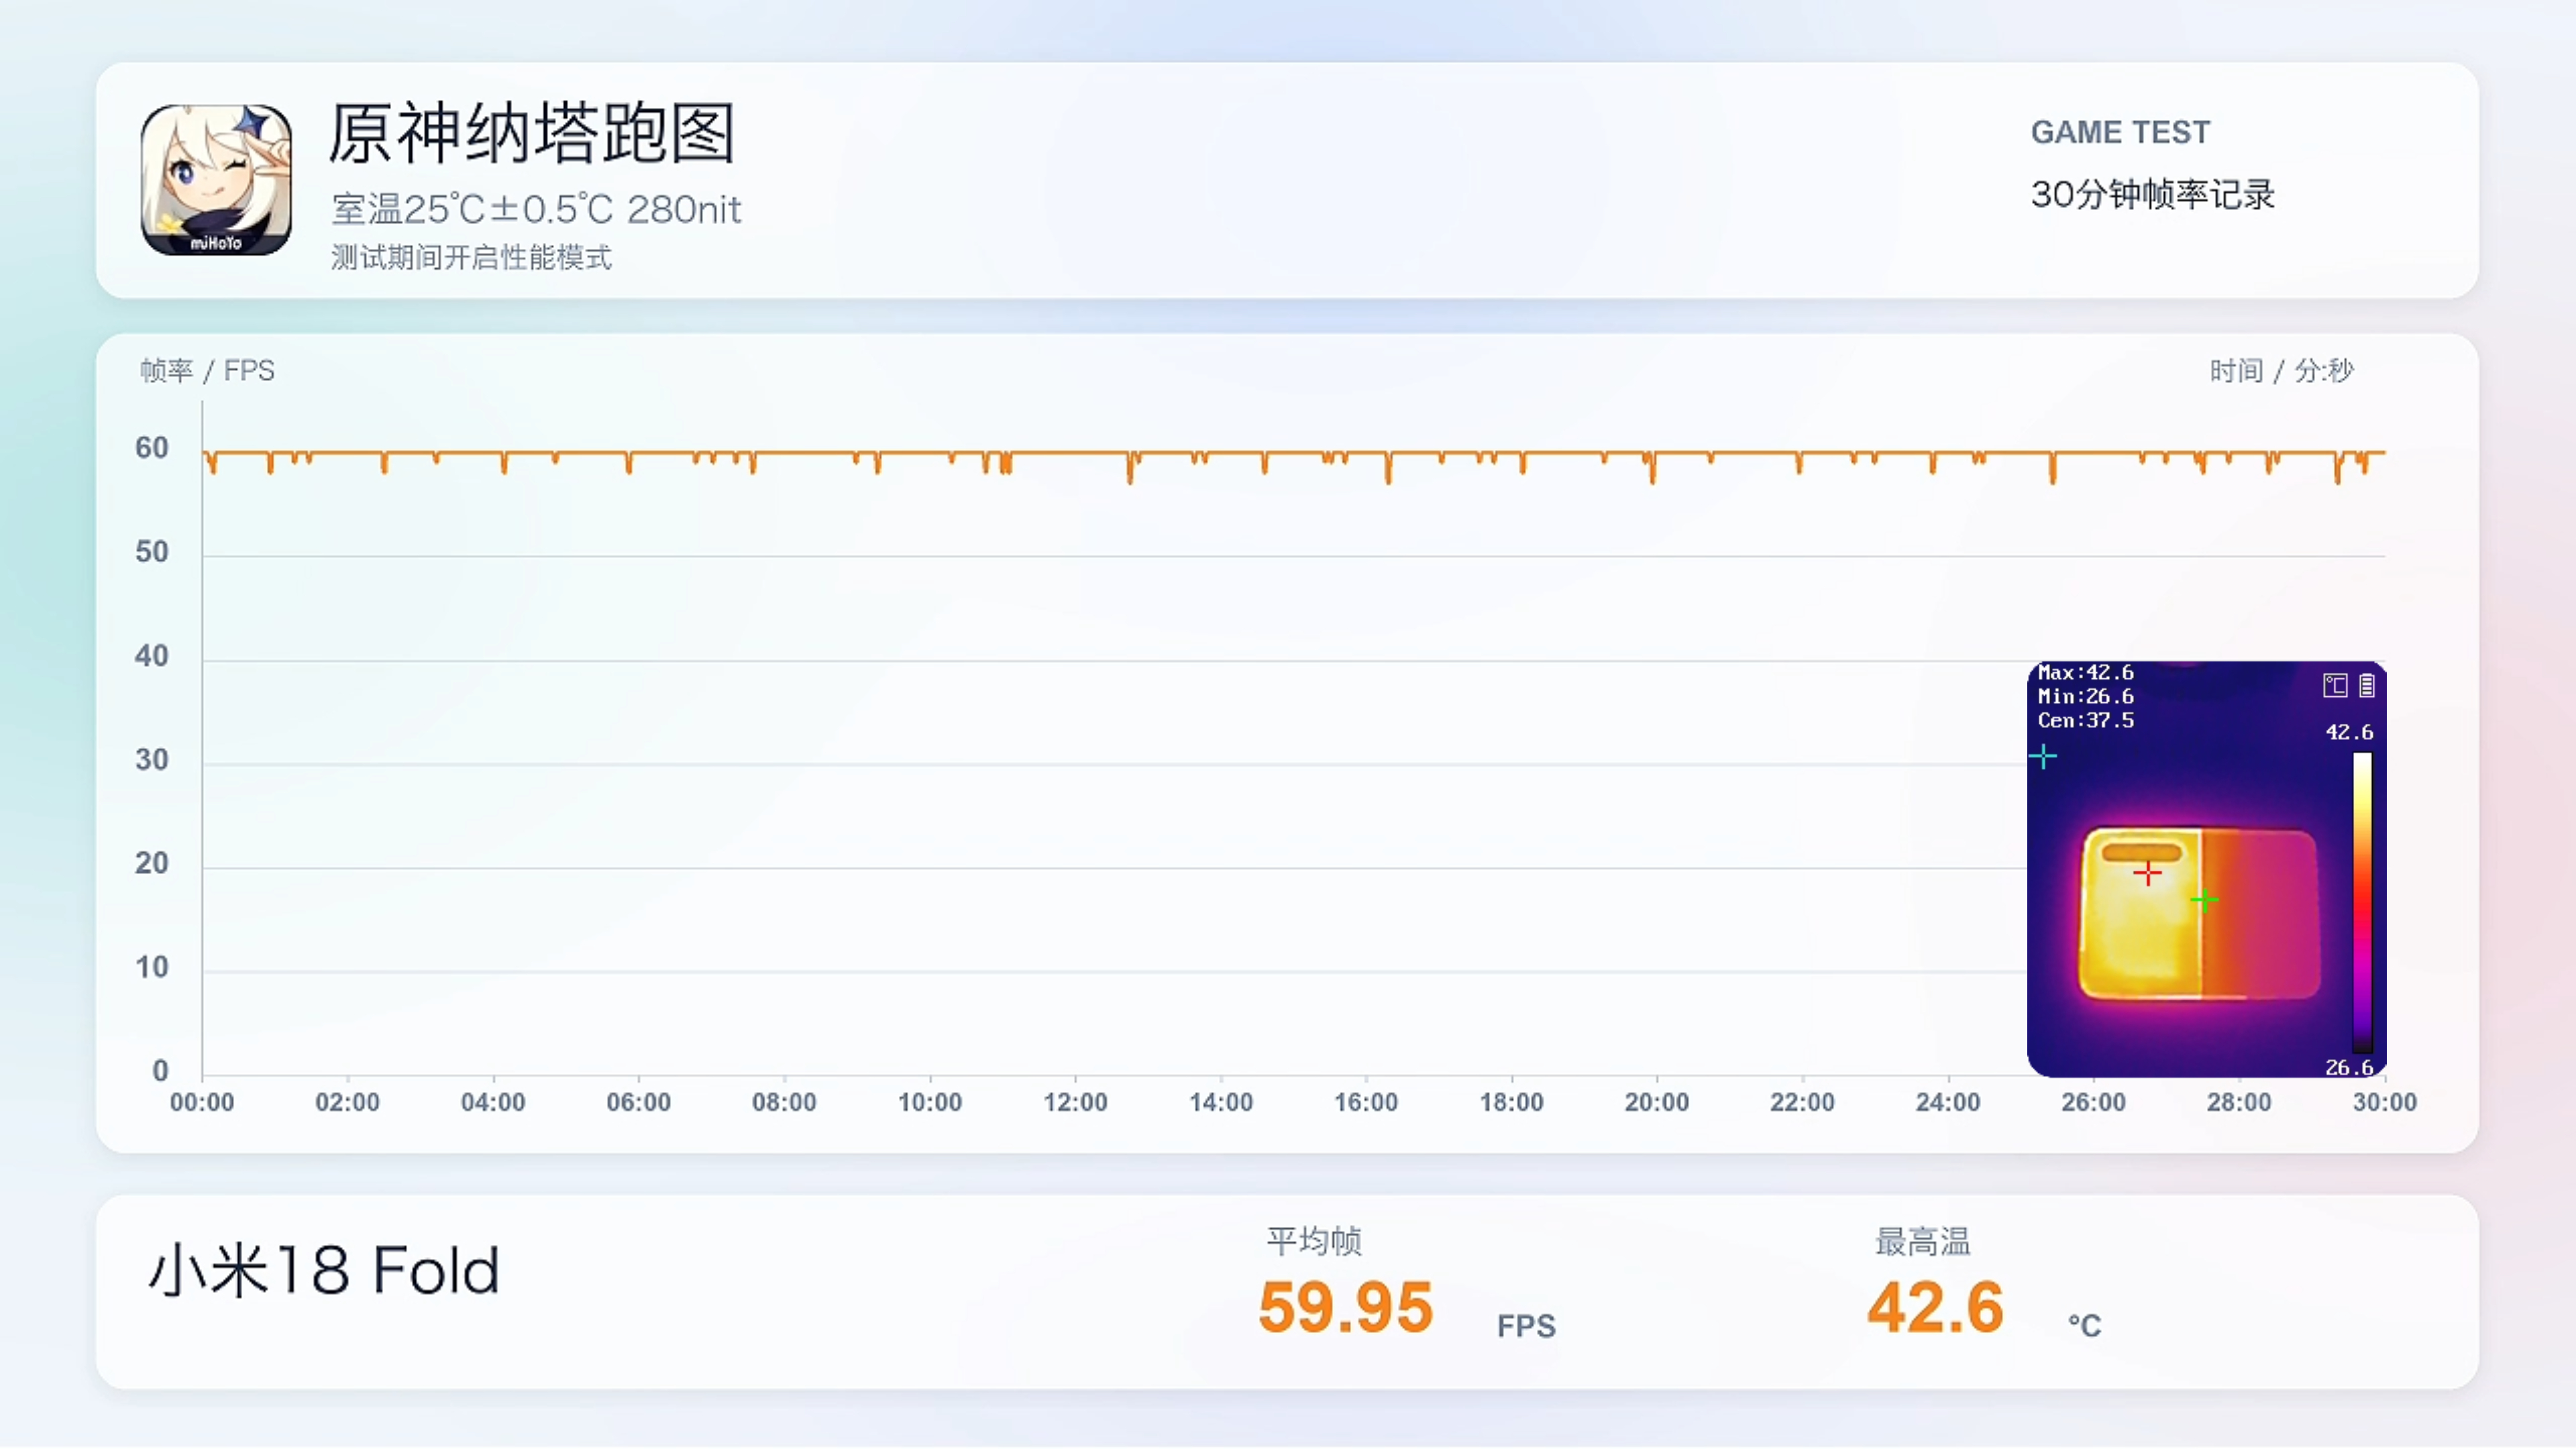Viewport: 2576px width, 1449px height.
Task: Click the Max:42.6 reading in thermal image
Action: coord(2086,672)
